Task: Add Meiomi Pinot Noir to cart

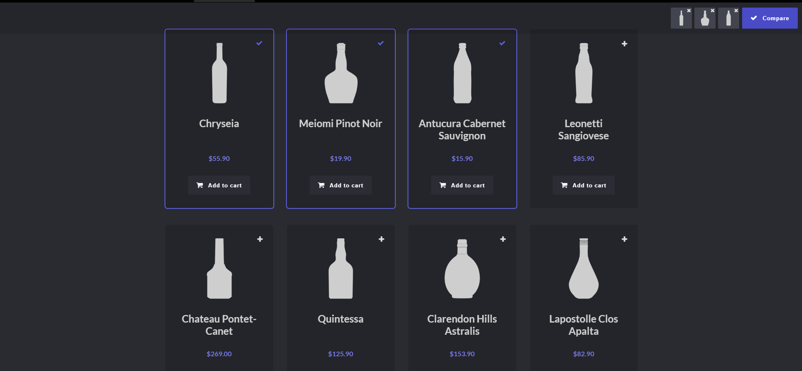Action: click(341, 185)
